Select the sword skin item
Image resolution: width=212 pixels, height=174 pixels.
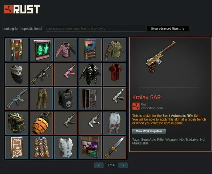tap(114, 147)
